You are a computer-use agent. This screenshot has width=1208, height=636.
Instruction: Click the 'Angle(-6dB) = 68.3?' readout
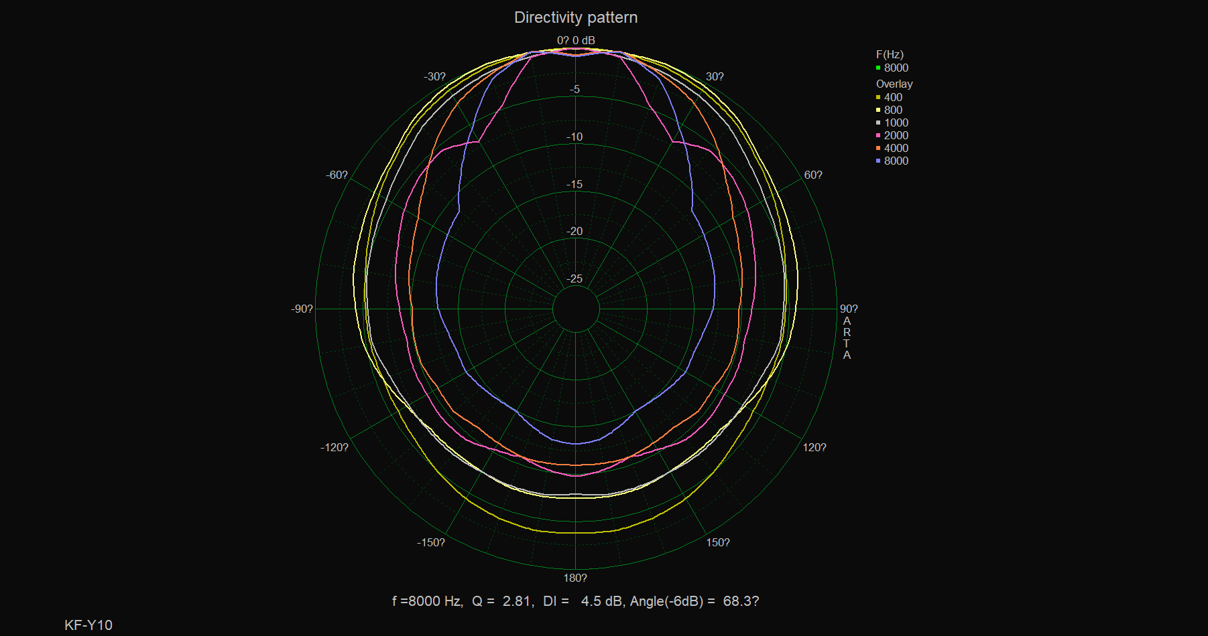pyautogui.click(x=694, y=601)
